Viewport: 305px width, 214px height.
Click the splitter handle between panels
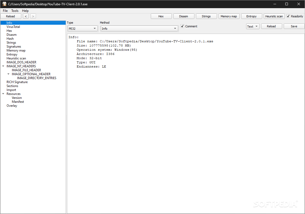pyautogui.click(x=66, y=118)
